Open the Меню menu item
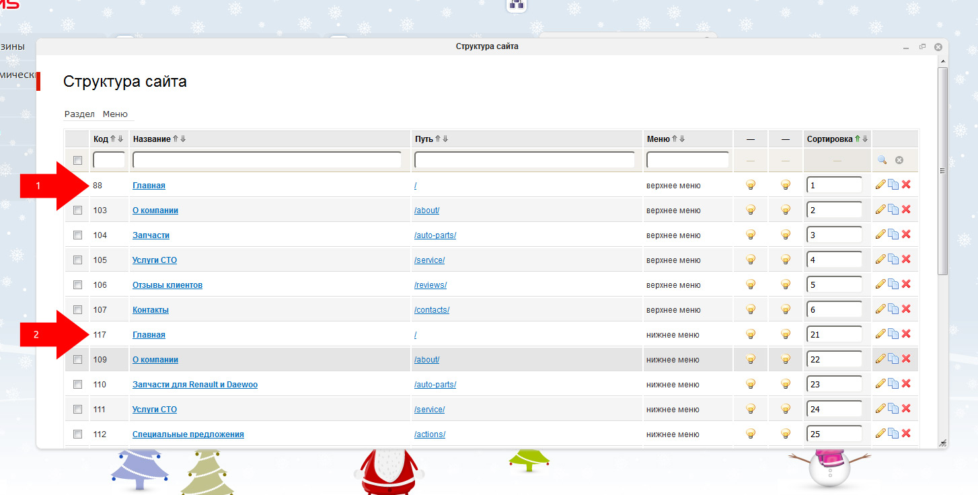The height and width of the screenshot is (495, 978). [x=115, y=114]
